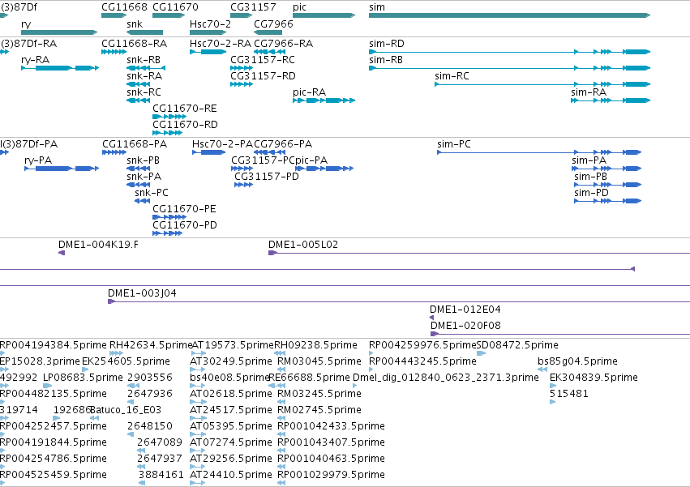Click transcript sim-RD
This screenshot has height=487, width=690.
[509, 52]
